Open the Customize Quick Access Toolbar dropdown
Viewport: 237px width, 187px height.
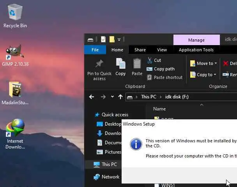119,40
